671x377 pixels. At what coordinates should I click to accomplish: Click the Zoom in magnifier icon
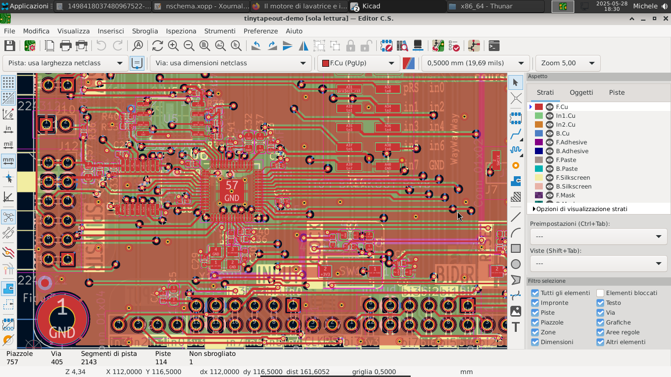(173, 46)
